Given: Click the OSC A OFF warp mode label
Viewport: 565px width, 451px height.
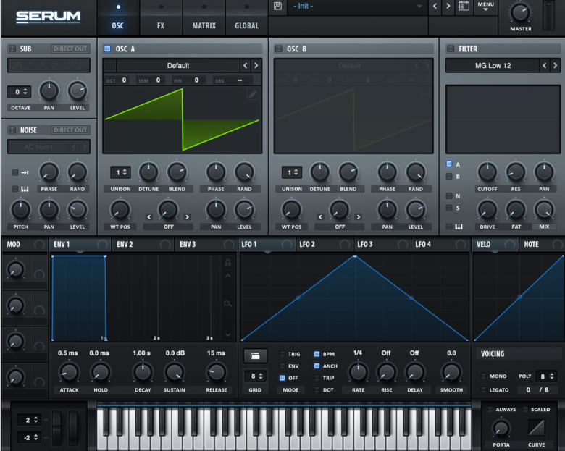Looking at the screenshot, I should tap(168, 227).
